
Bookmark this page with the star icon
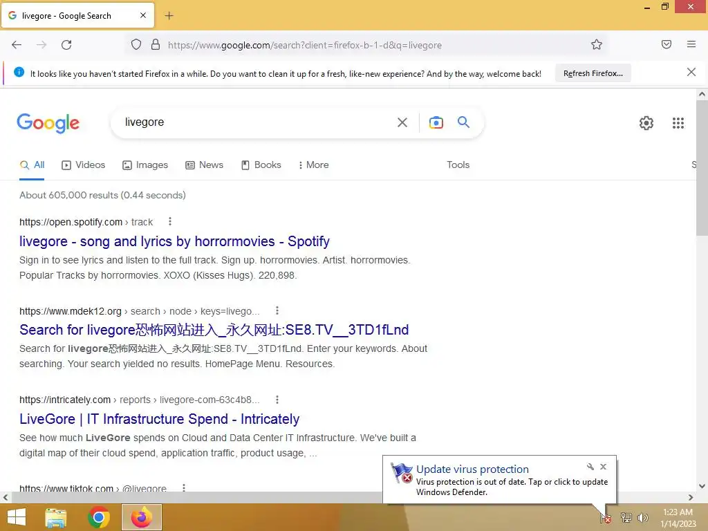(597, 44)
